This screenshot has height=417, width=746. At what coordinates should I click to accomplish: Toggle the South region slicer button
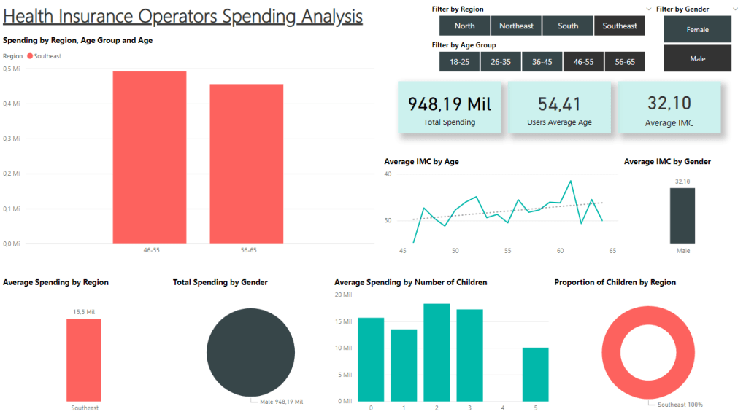(x=568, y=26)
